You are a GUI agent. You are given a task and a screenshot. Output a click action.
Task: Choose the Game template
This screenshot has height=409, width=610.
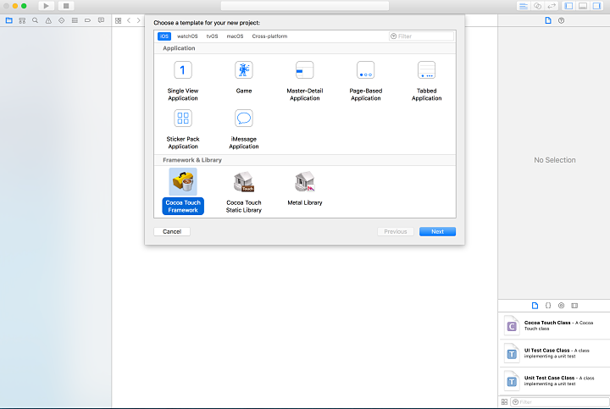pyautogui.click(x=244, y=77)
